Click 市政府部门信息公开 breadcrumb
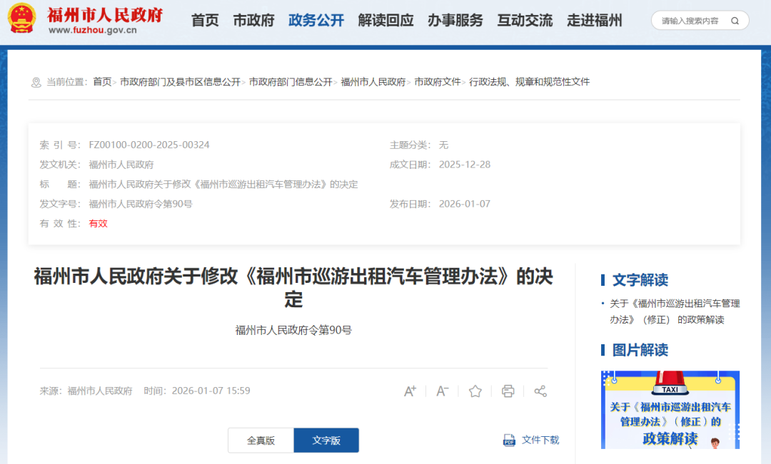Screen dimensions: 771x464 [291, 82]
